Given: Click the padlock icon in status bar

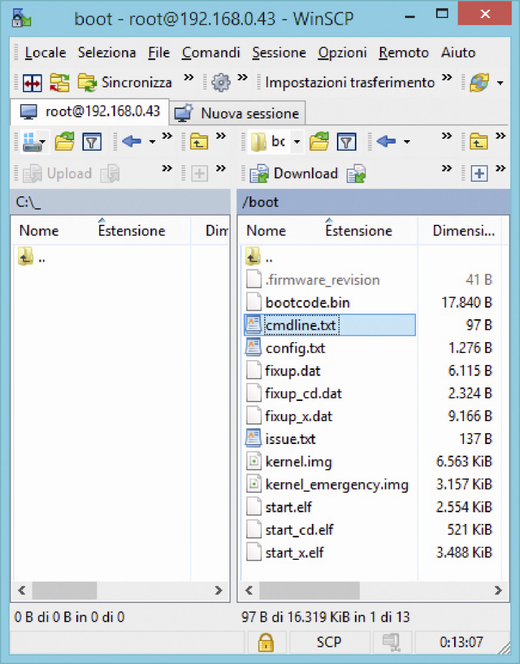Looking at the screenshot, I should click(266, 642).
